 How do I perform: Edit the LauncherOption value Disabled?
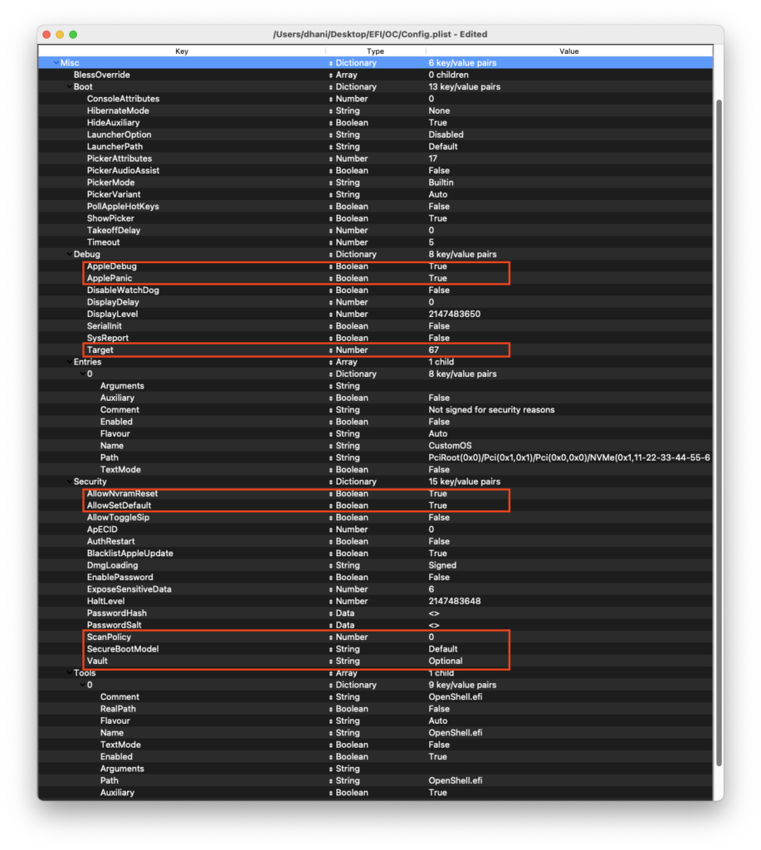(x=446, y=134)
